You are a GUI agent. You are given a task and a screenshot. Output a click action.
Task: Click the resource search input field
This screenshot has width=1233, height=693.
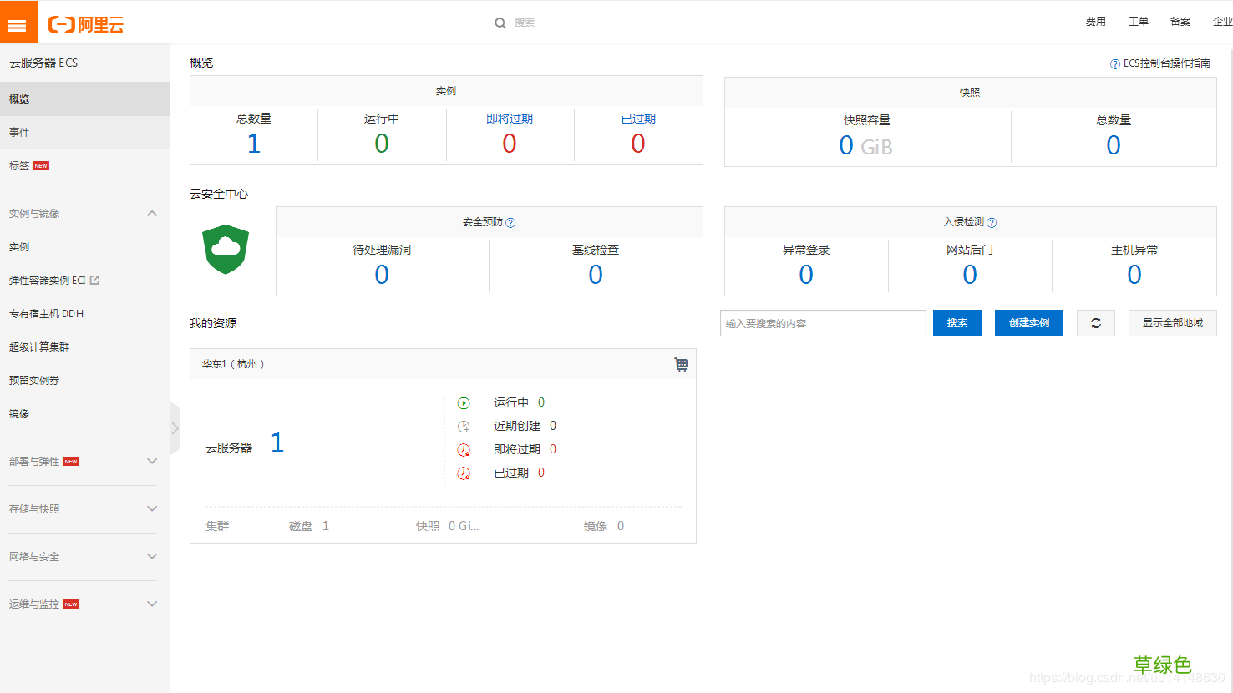tap(822, 323)
